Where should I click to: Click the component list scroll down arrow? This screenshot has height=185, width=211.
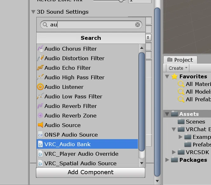141,163
